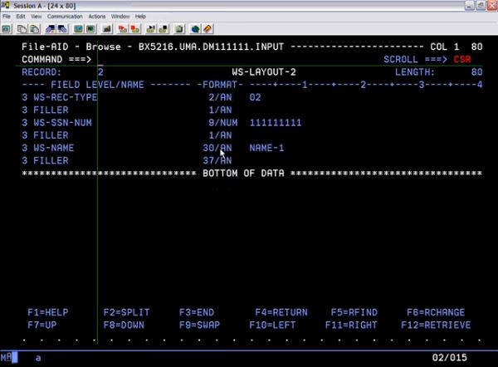The height and width of the screenshot is (367, 498).
Task: Click the Receive File from Host icon
Action: [62, 29]
